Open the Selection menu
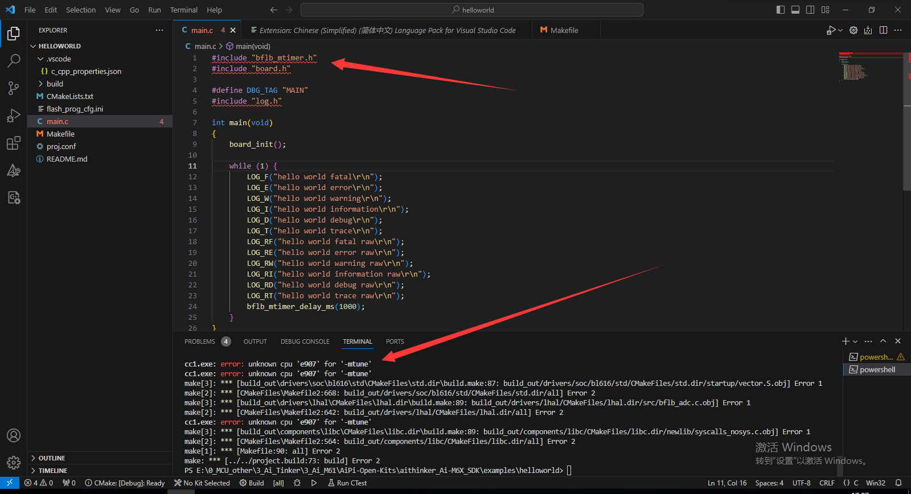 [x=81, y=10]
